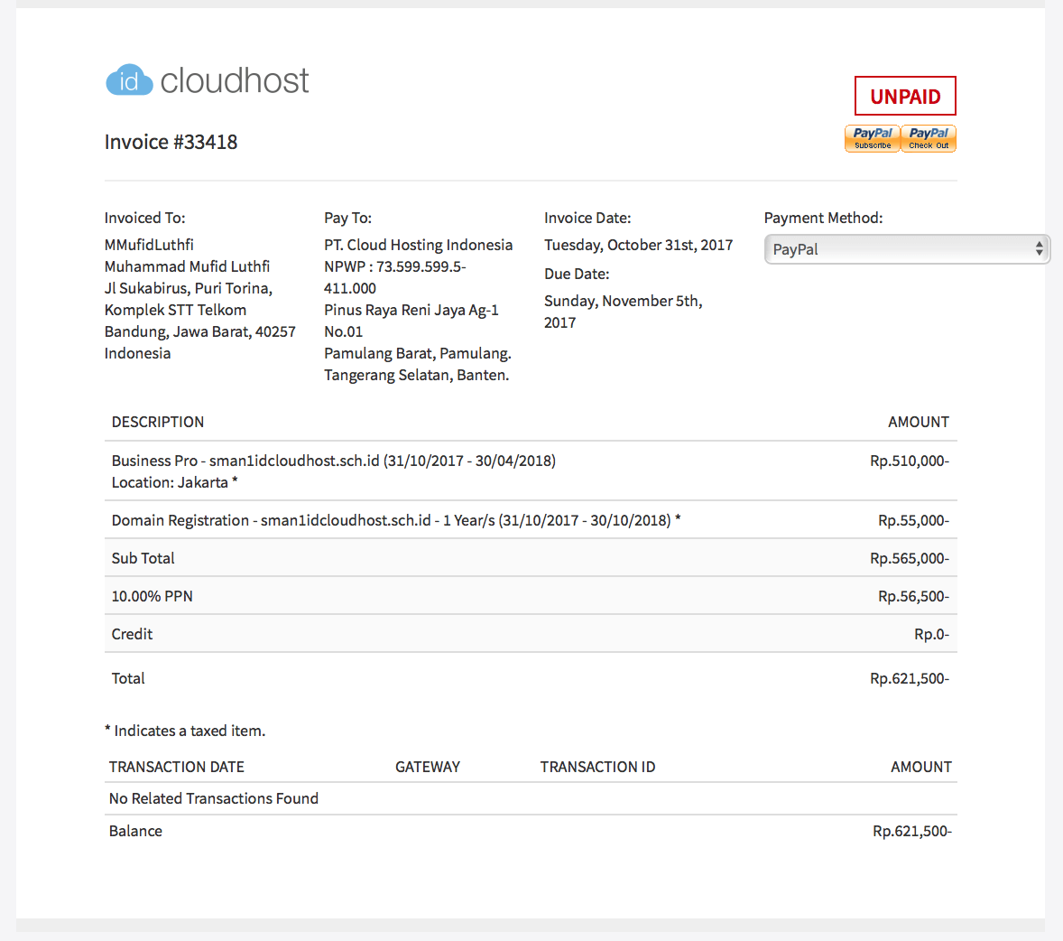The image size is (1063, 941).
Task: Click the PT. Cloud Hosting Indonesia payee name
Action: pyautogui.click(x=418, y=245)
